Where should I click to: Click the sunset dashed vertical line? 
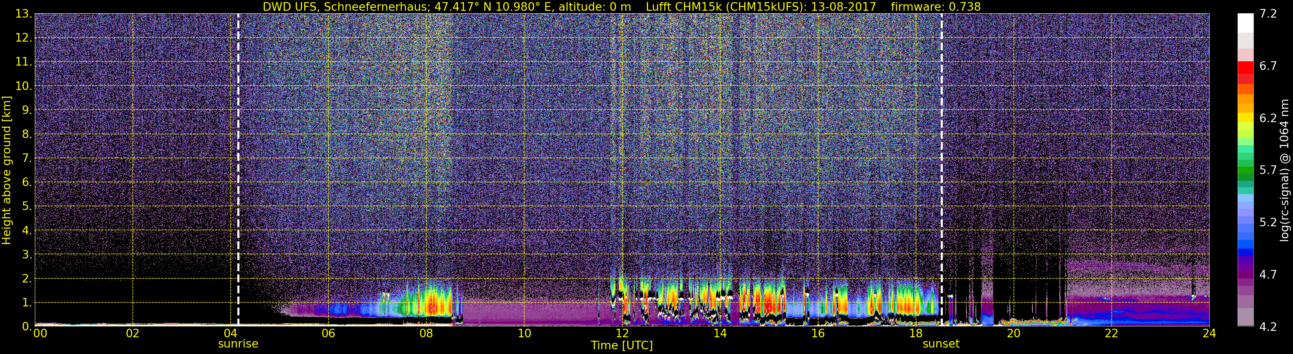point(941,169)
